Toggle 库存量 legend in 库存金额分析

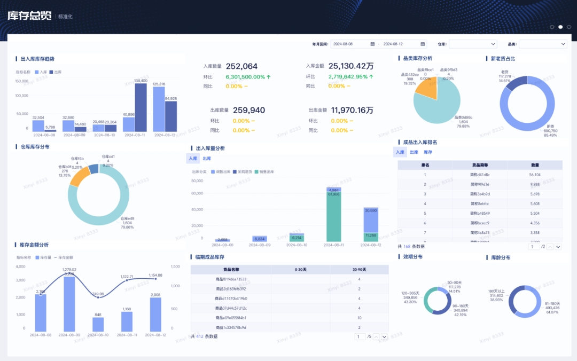pos(43,257)
